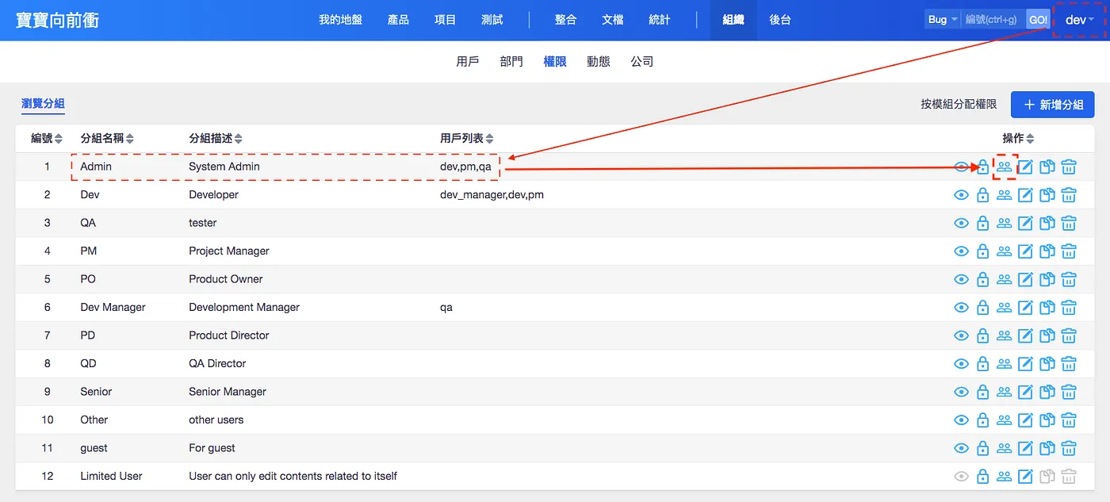The width and height of the screenshot is (1110, 502).
Task: Copy the Dev group
Action: coord(1047,195)
